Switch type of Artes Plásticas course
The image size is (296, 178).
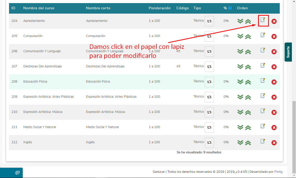click(209, 97)
